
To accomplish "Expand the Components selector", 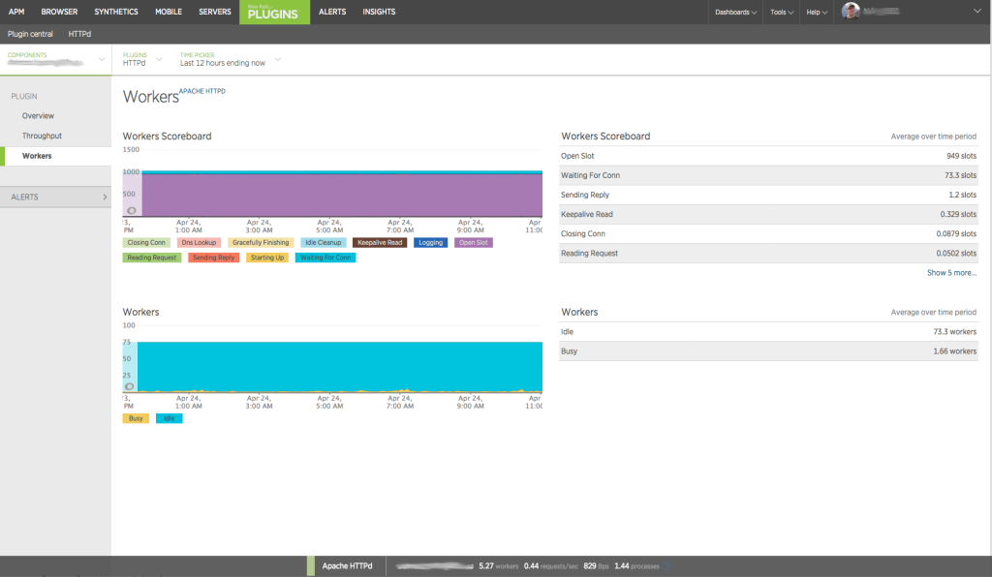I will click(x=55, y=59).
